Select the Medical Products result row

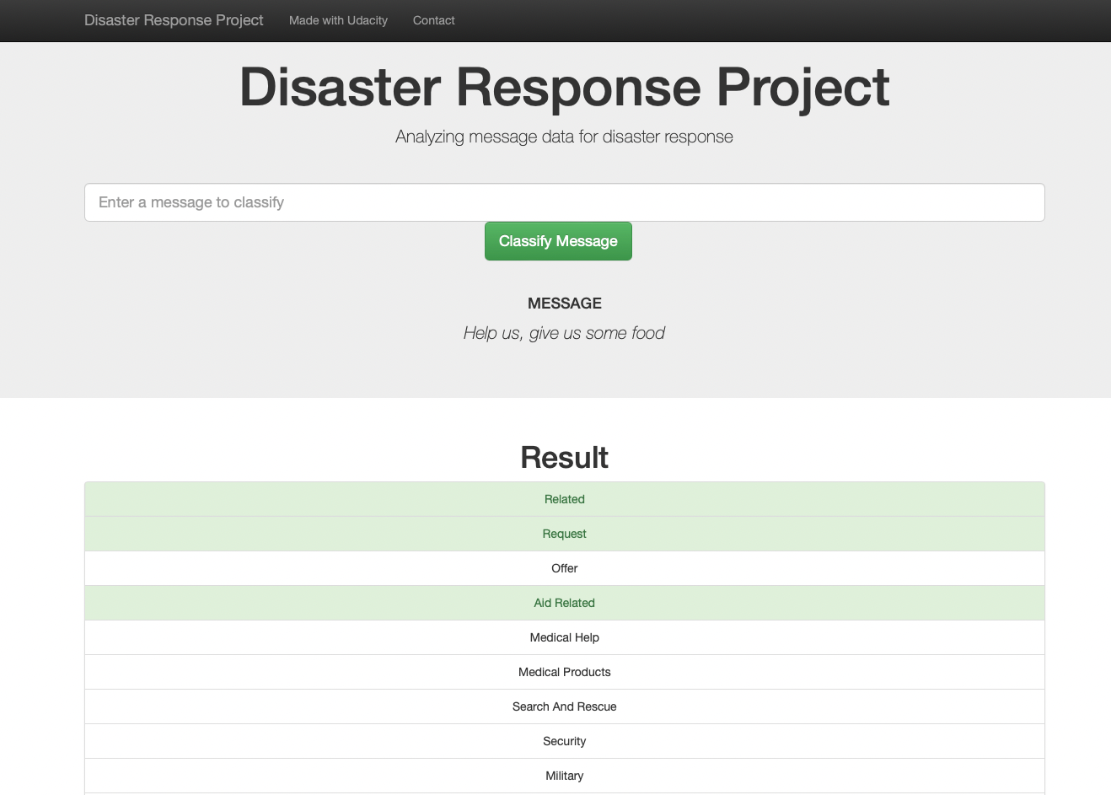click(x=565, y=672)
